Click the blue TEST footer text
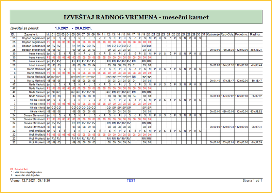 click(x=131, y=180)
